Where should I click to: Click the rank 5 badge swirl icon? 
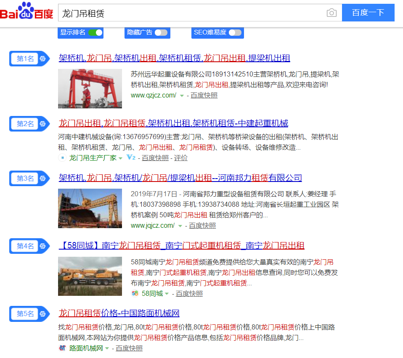coord(43,313)
